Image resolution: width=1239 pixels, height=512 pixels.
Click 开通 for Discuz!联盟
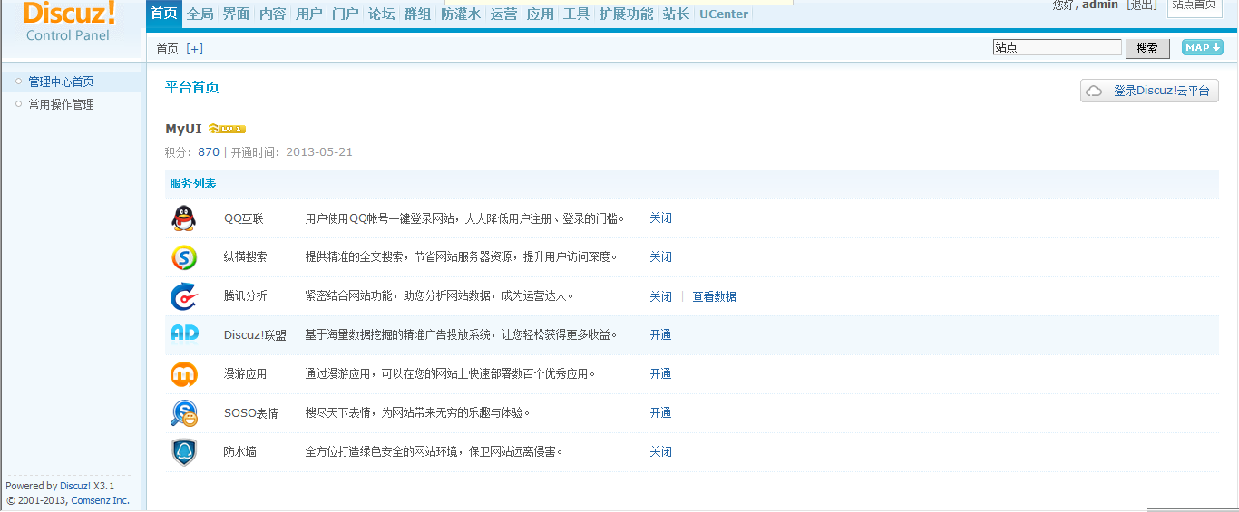point(660,334)
